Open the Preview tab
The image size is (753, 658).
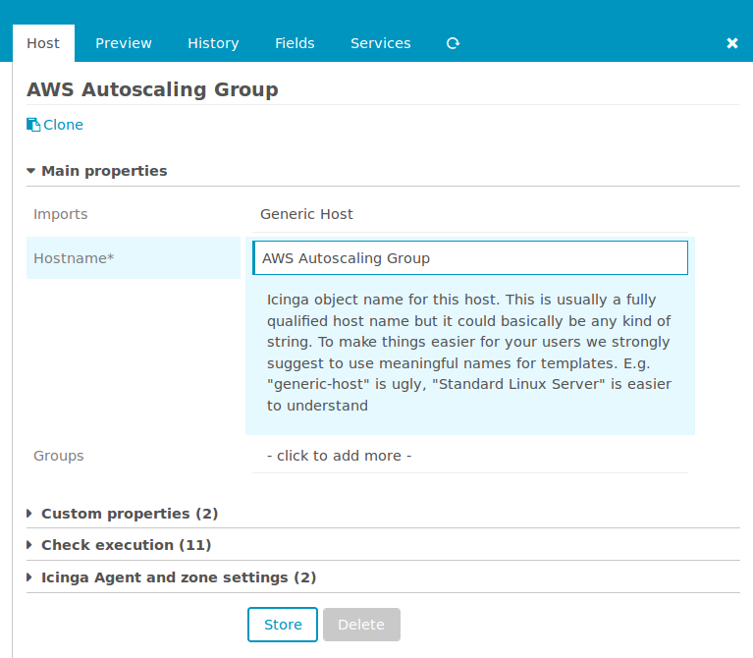pos(124,43)
